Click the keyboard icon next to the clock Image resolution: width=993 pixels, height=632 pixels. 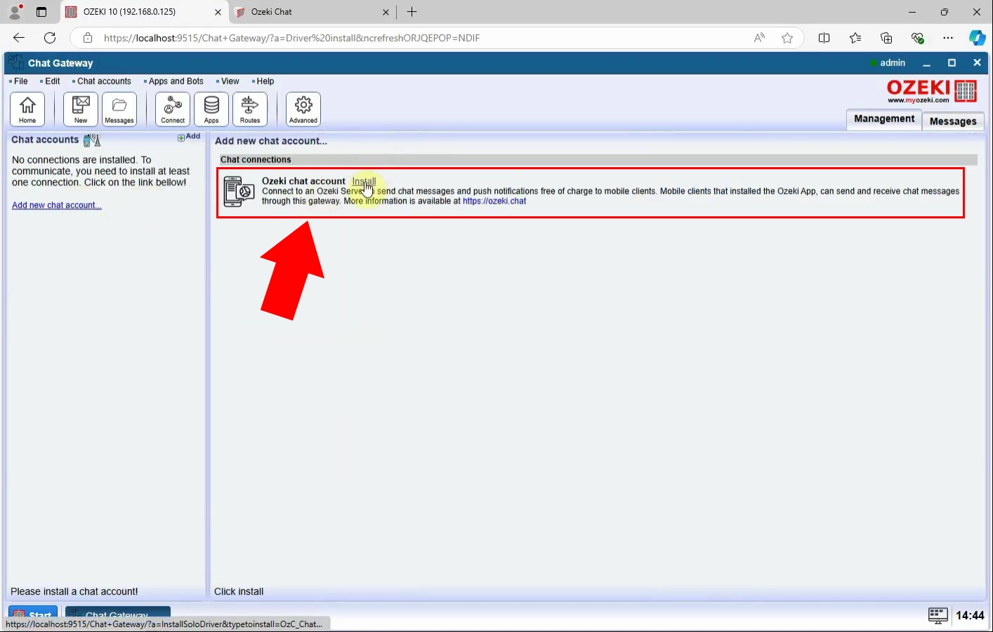938,615
